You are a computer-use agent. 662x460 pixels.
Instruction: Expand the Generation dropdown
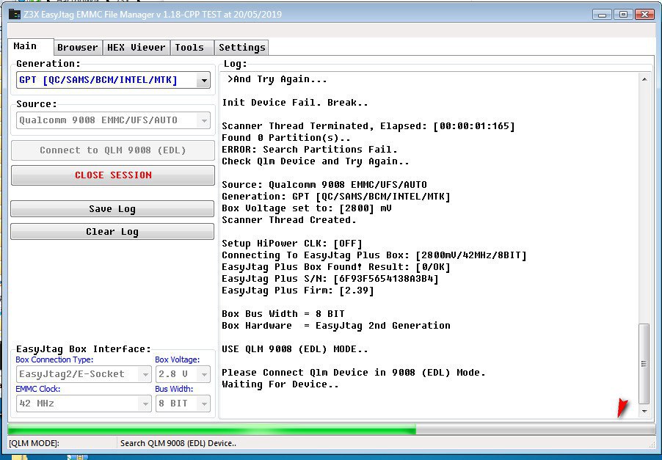pos(203,80)
